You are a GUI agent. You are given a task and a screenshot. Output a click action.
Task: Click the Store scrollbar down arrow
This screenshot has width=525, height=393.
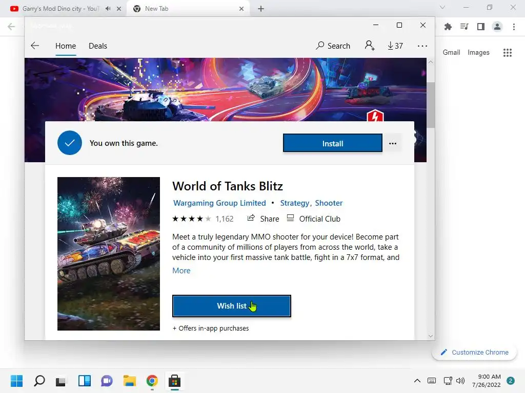431,336
